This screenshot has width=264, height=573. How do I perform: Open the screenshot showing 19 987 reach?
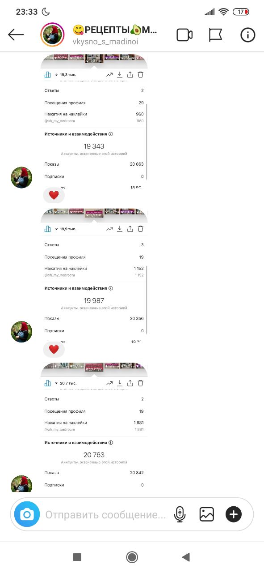(x=94, y=276)
